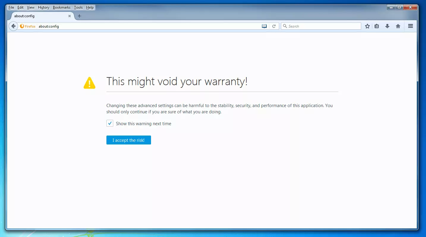Viewport: 426px width, 237px height.
Task: Uncheck Show this warning next time
Action: (110, 123)
